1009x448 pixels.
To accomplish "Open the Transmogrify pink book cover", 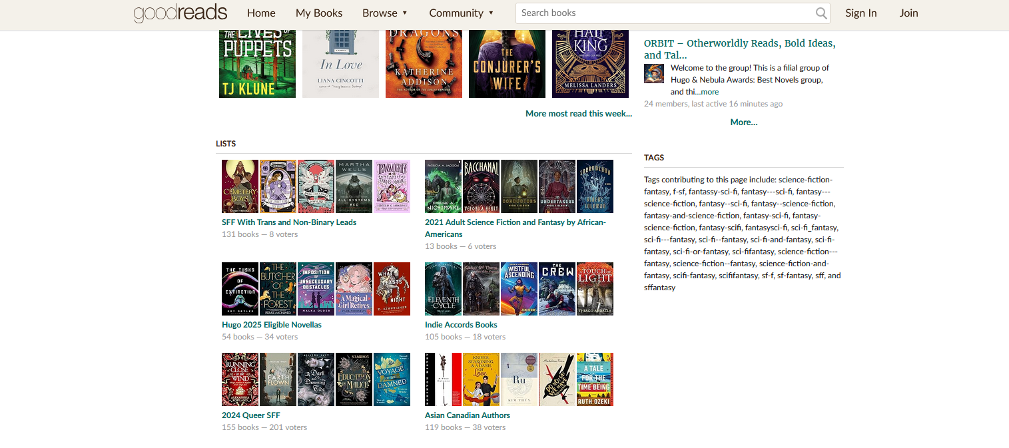I will 392,186.
